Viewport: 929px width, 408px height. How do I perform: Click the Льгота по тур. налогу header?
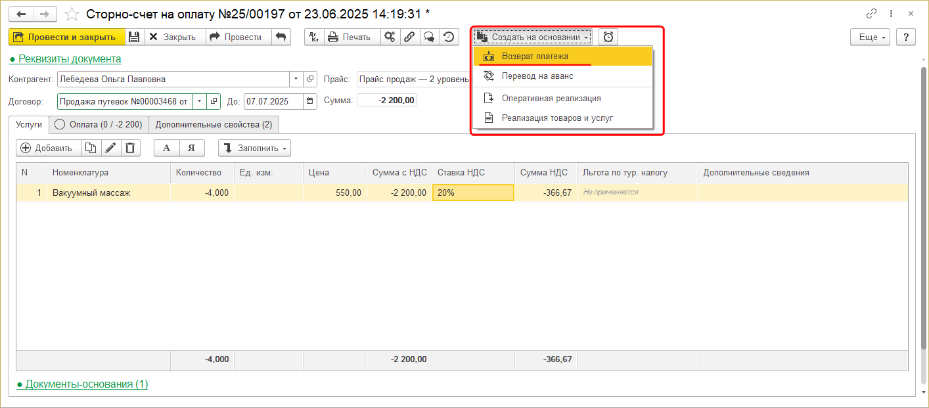click(x=637, y=172)
